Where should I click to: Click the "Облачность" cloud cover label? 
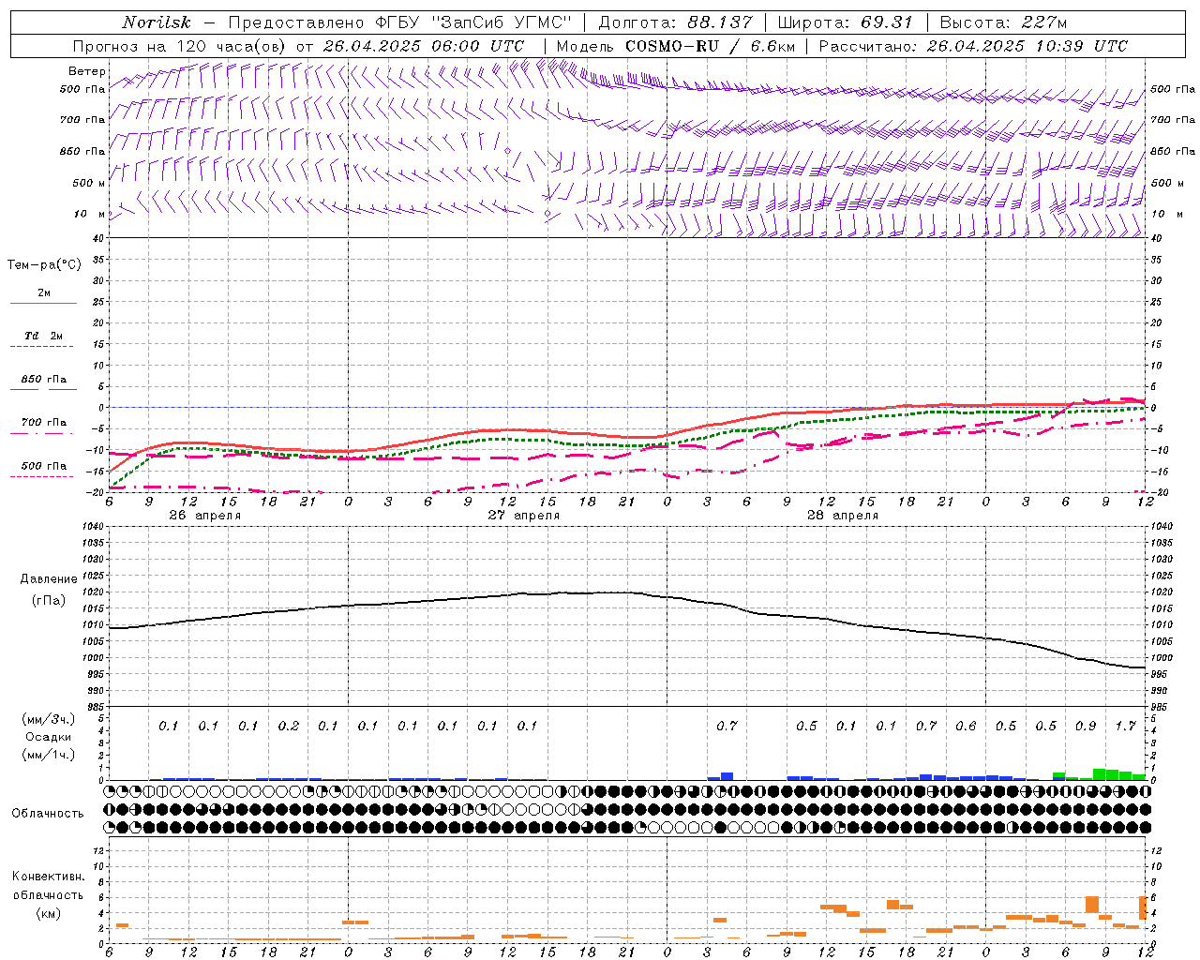pyautogui.click(x=47, y=814)
